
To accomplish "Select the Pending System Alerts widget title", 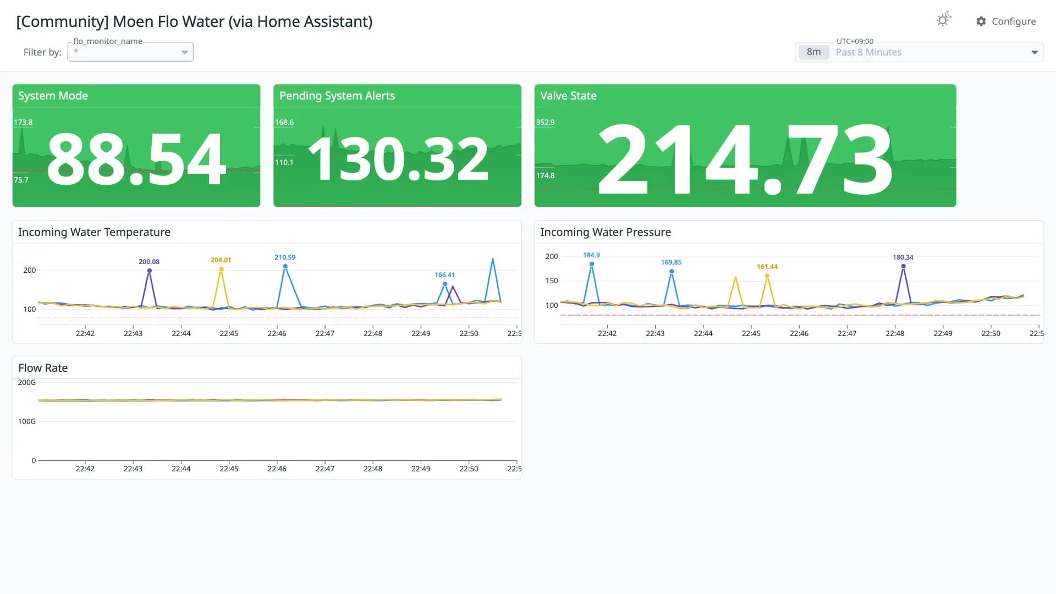I will tap(337, 96).
